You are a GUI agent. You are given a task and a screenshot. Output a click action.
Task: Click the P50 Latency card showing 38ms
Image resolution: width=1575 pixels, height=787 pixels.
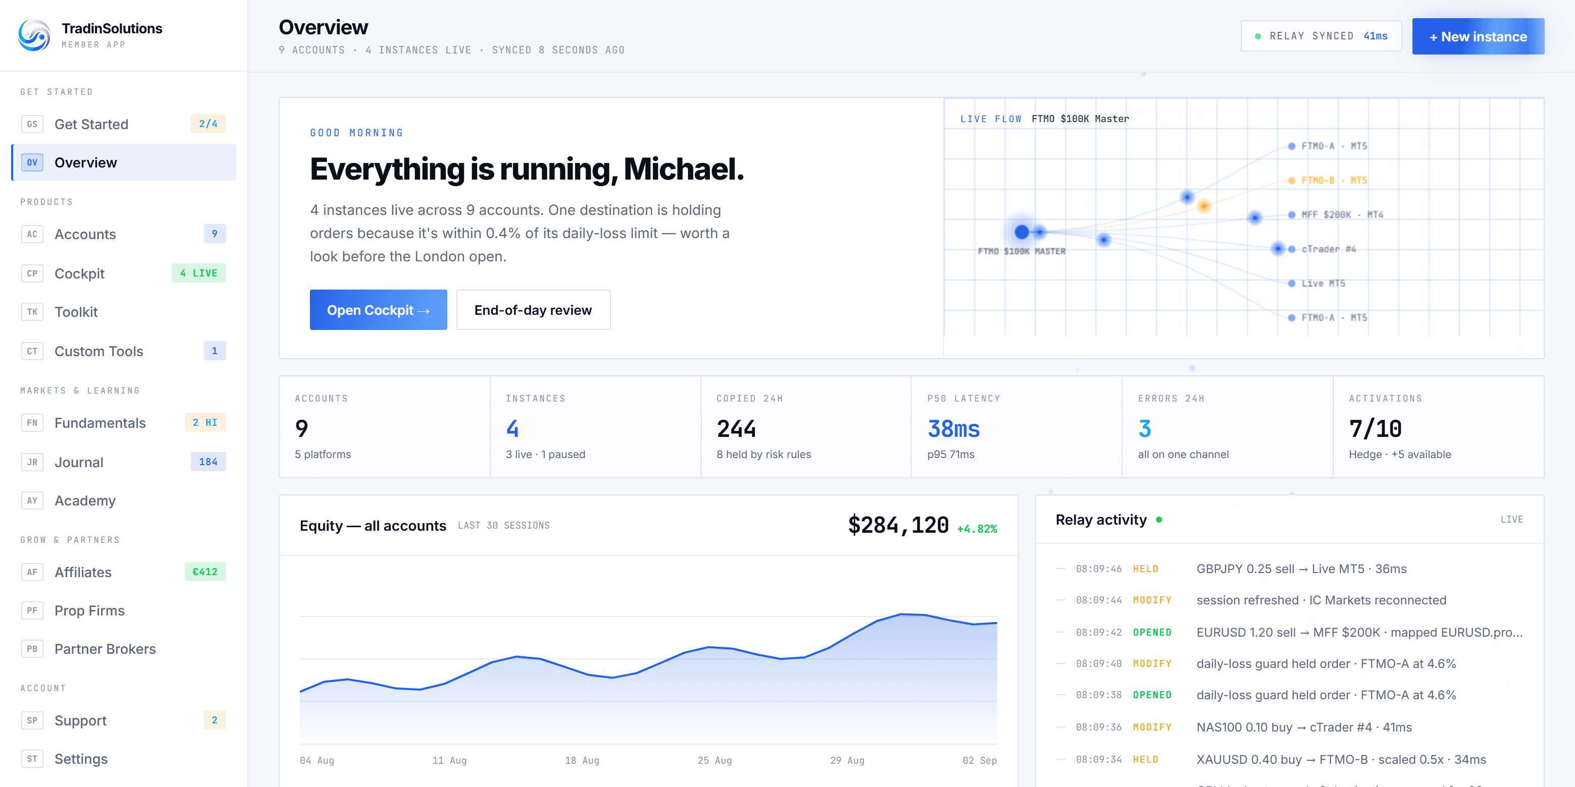tap(1017, 426)
